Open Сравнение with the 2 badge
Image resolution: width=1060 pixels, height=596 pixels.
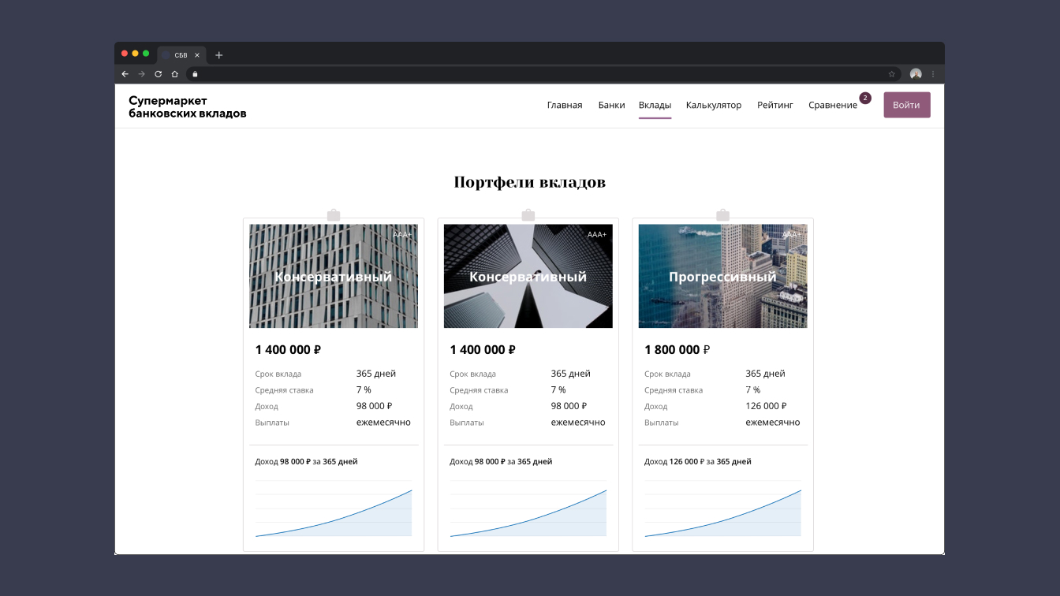[x=833, y=105]
